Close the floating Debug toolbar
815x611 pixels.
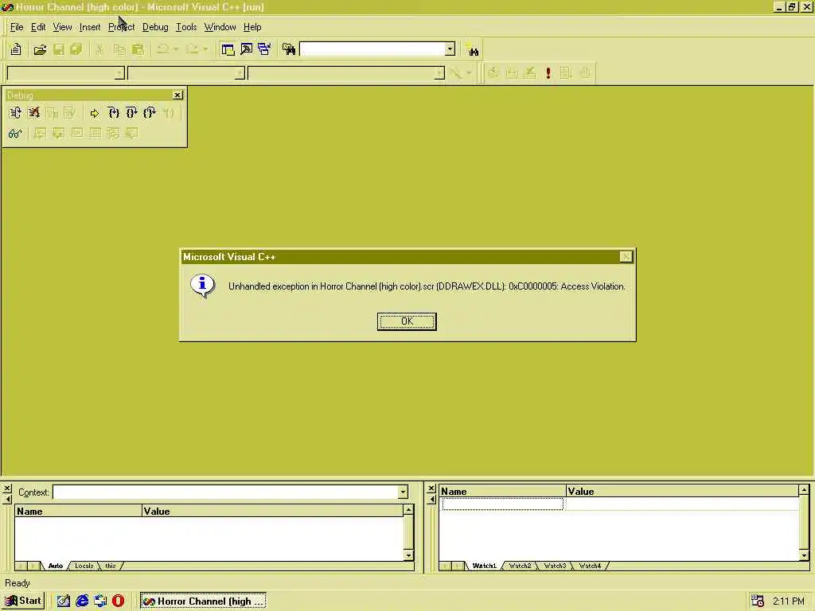[x=177, y=95]
